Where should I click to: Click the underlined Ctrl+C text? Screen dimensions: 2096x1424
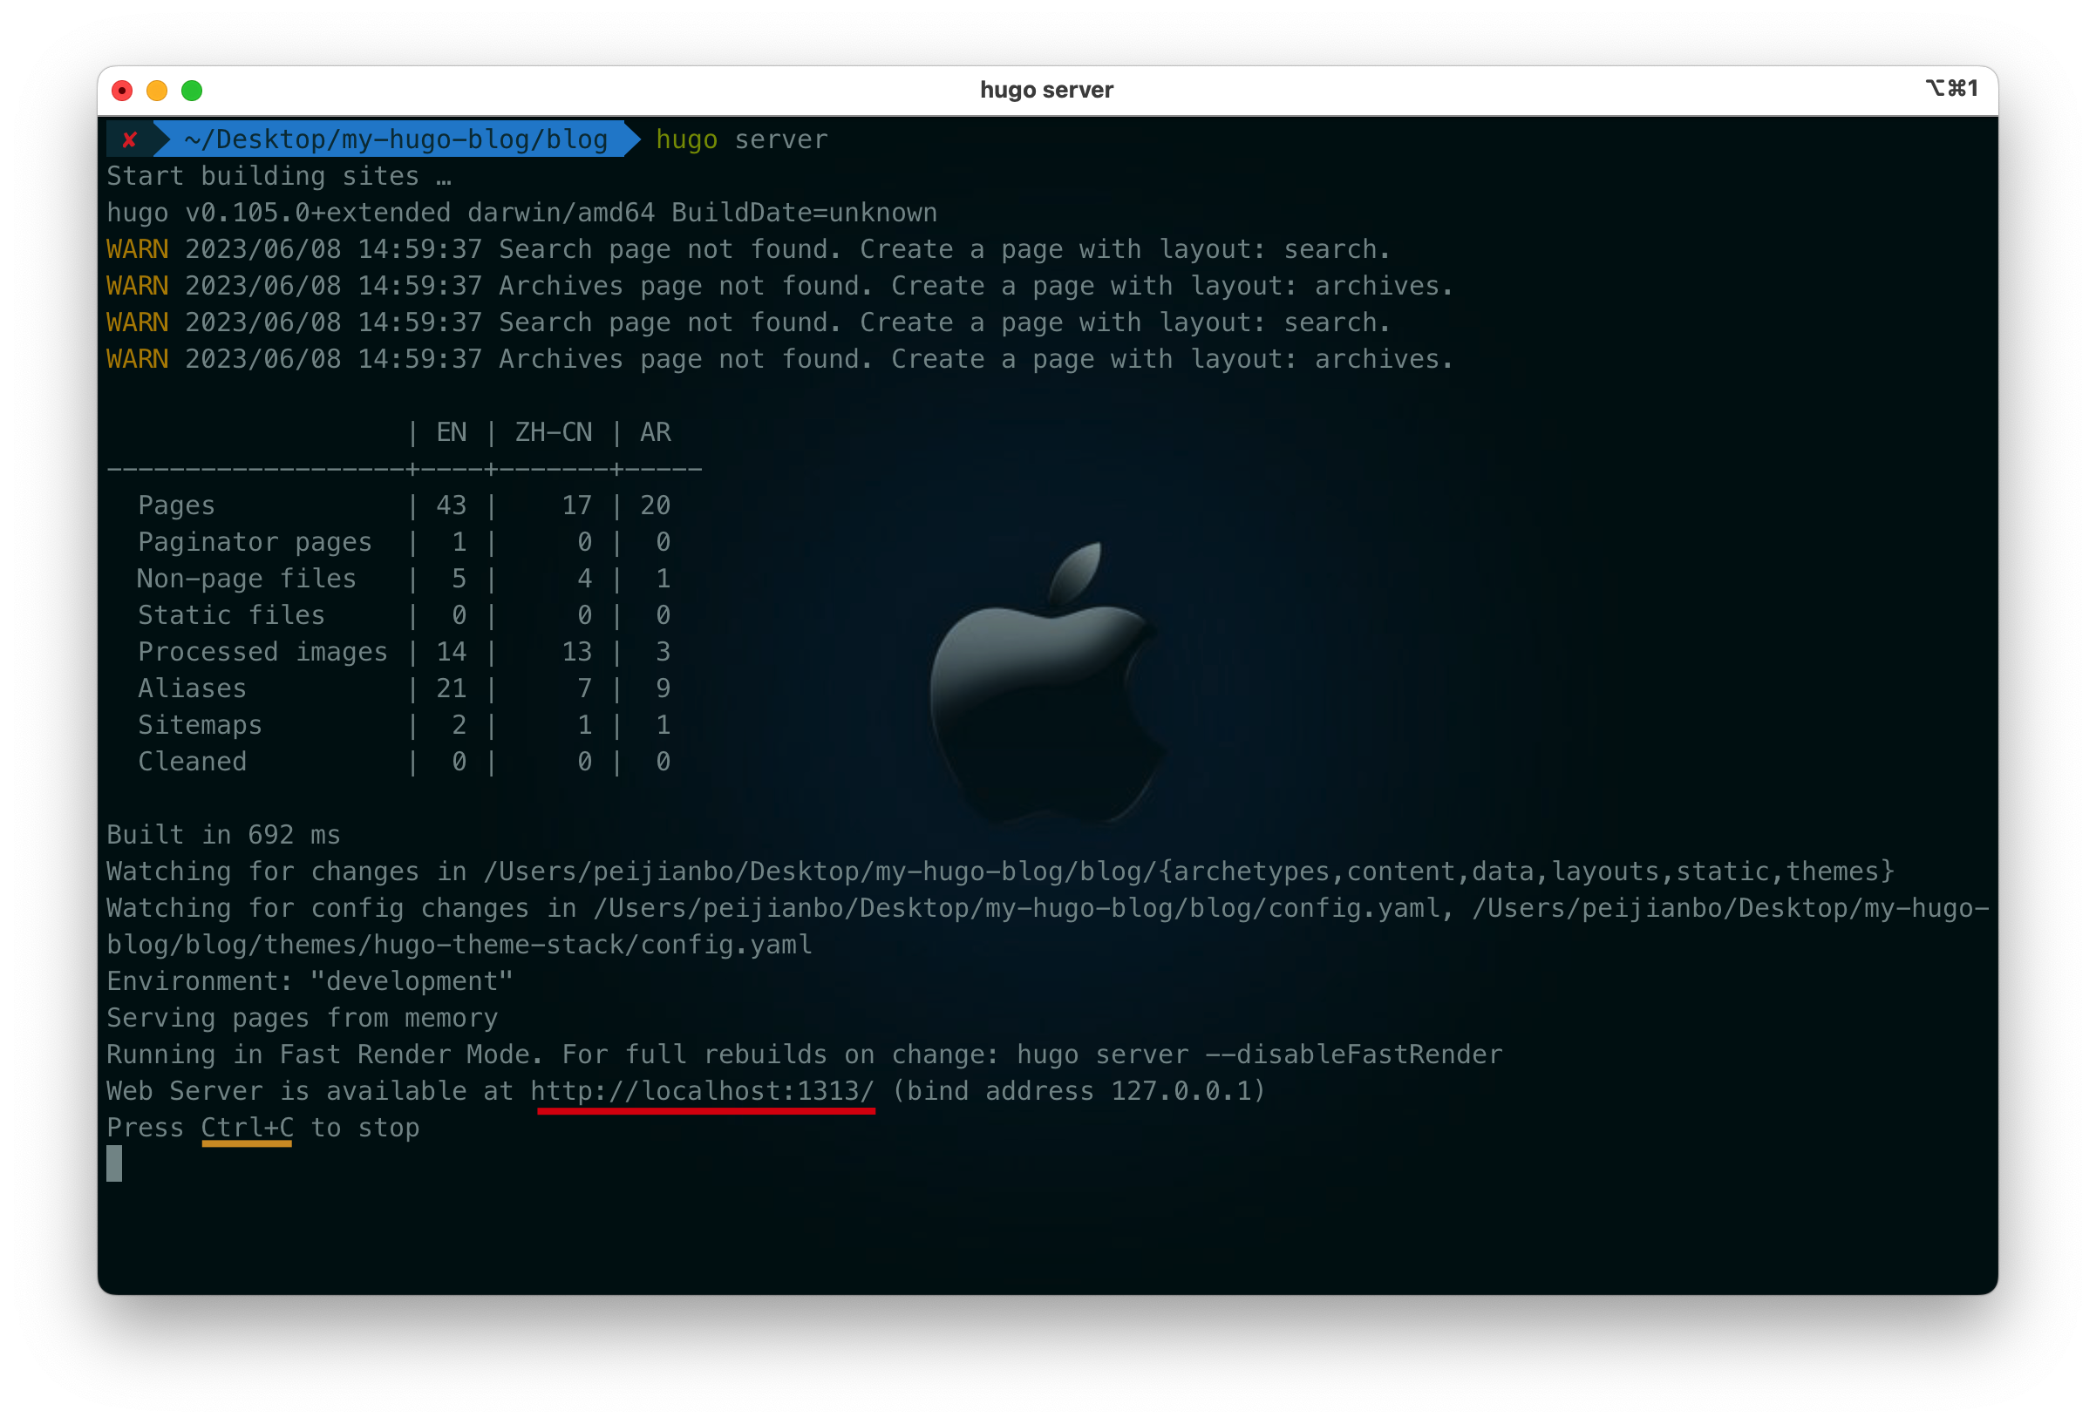247,1129
